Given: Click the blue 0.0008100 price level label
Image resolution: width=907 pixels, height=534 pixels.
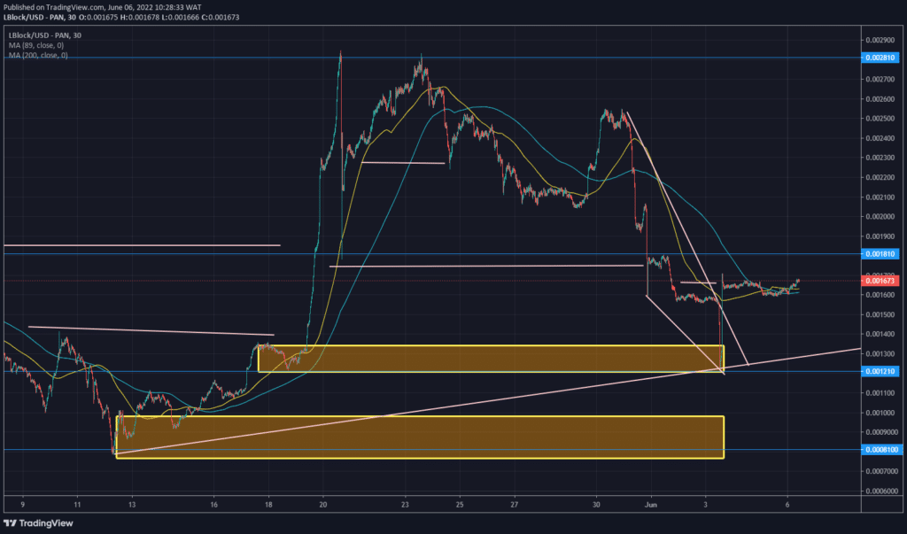Looking at the screenshot, I should click(x=880, y=450).
